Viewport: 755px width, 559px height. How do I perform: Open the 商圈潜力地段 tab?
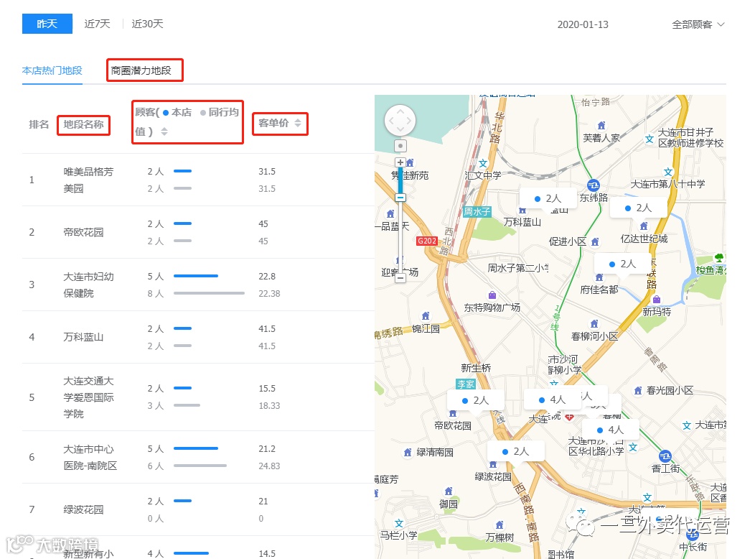pyautogui.click(x=141, y=71)
